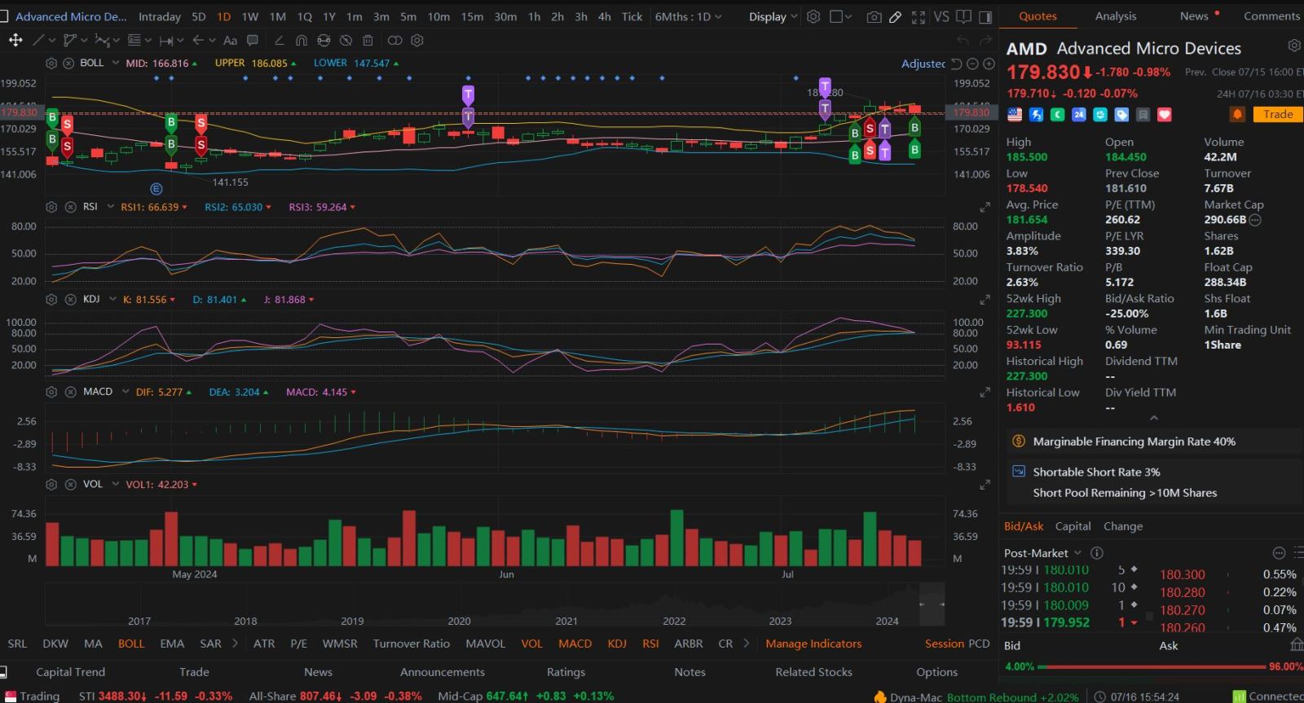Expand the BOLL indicator name dropdown
1304x703 pixels.
click(x=116, y=63)
